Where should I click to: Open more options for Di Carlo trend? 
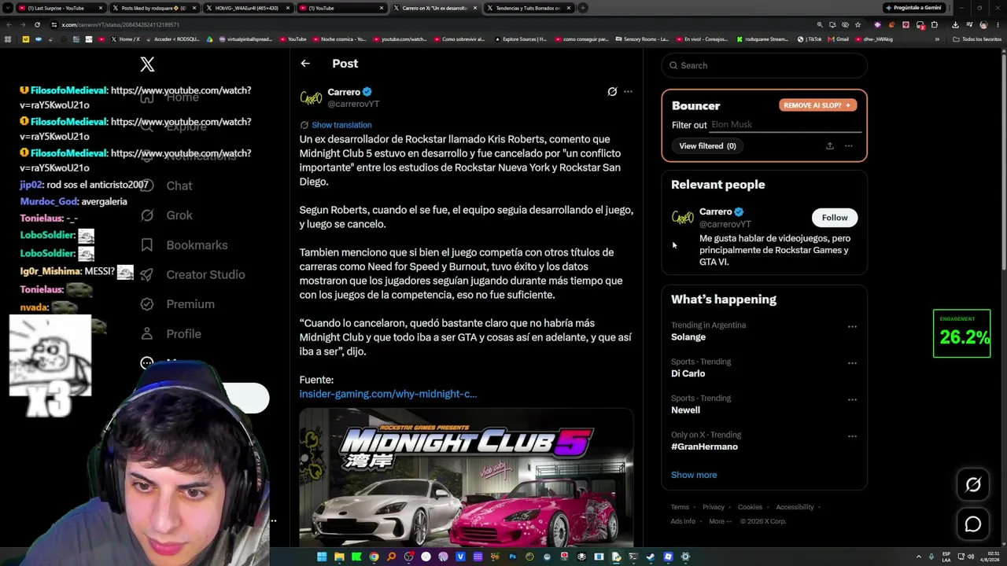852,363
